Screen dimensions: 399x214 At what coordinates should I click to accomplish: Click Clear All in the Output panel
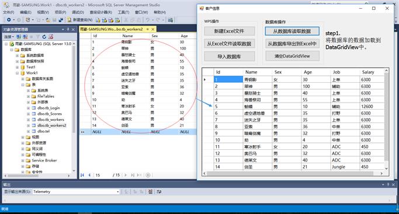[x=150, y=192]
